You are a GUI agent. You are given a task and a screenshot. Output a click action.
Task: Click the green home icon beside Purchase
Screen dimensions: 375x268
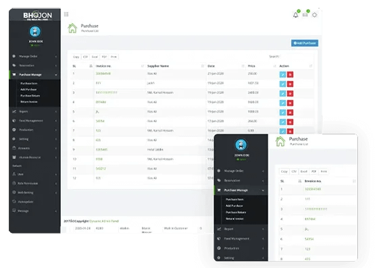[72, 28]
